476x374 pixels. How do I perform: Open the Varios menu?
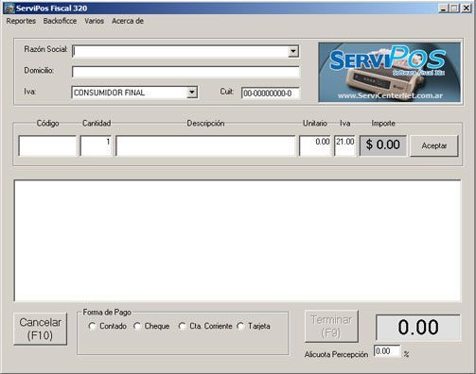point(94,21)
